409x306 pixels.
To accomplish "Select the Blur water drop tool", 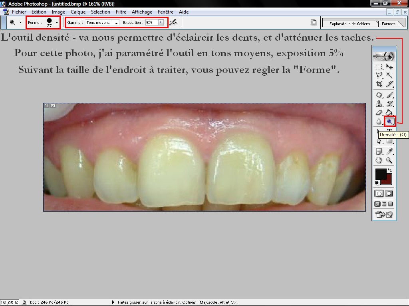I will 379,121.
